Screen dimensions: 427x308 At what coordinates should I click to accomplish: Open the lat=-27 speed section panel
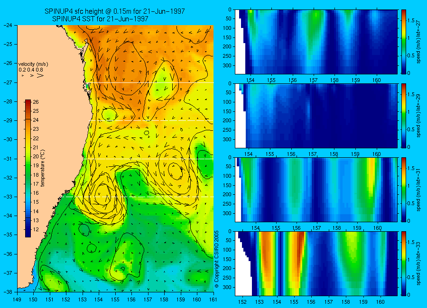click(x=316, y=42)
